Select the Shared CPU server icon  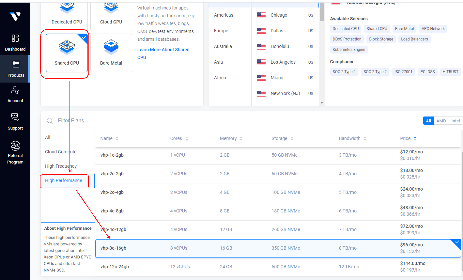click(x=67, y=47)
